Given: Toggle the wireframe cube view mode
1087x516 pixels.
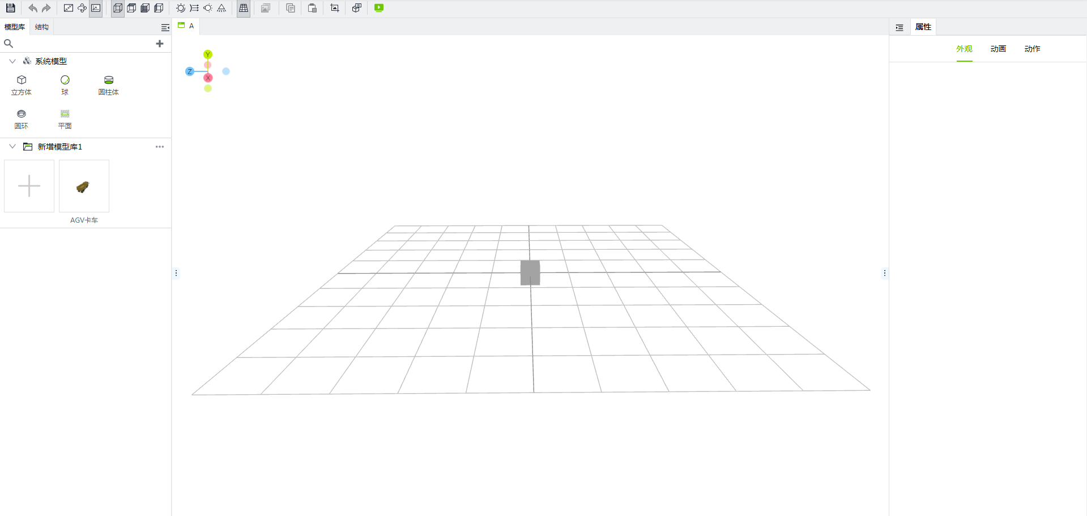Looking at the screenshot, I should [118, 8].
